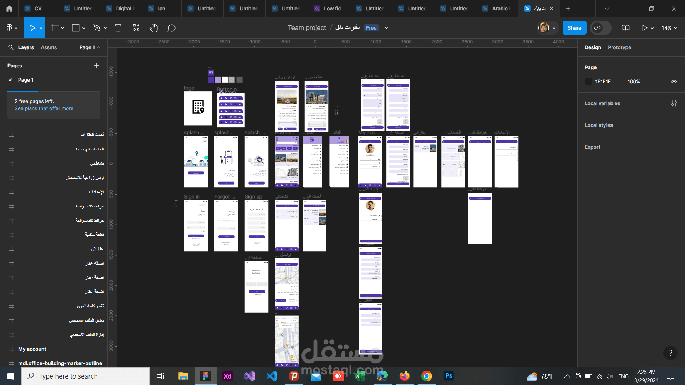Open user avatar dropdown
This screenshot has width=685, height=385.
[x=554, y=28]
